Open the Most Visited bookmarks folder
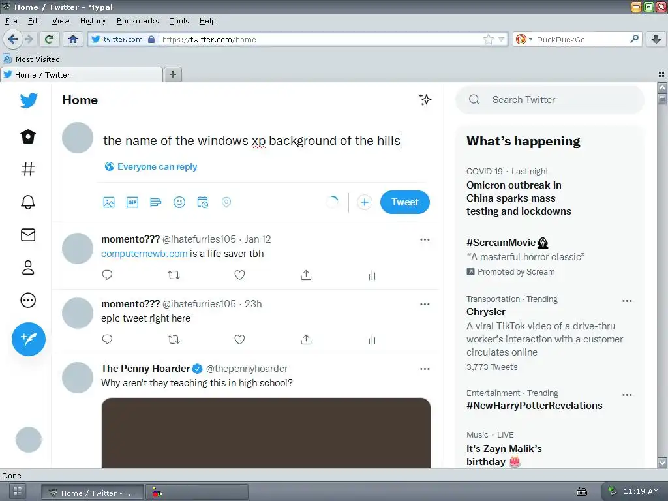This screenshot has width=668, height=501. pos(31,59)
